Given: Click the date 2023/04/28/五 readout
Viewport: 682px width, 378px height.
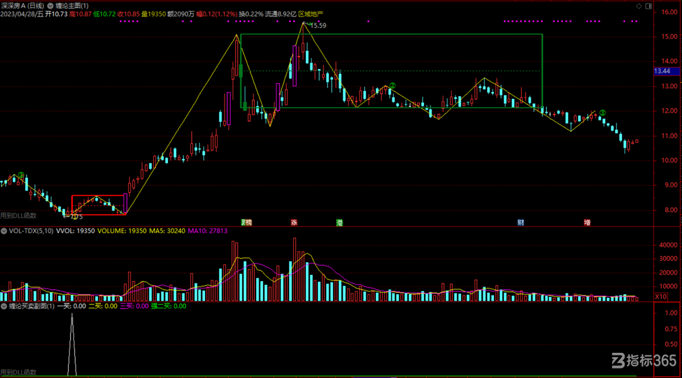Looking at the screenshot, I should click(x=22, y=14).
